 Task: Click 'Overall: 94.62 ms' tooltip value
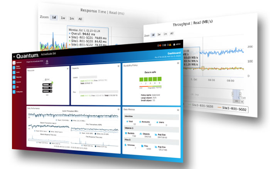click(x=83, y=34)
